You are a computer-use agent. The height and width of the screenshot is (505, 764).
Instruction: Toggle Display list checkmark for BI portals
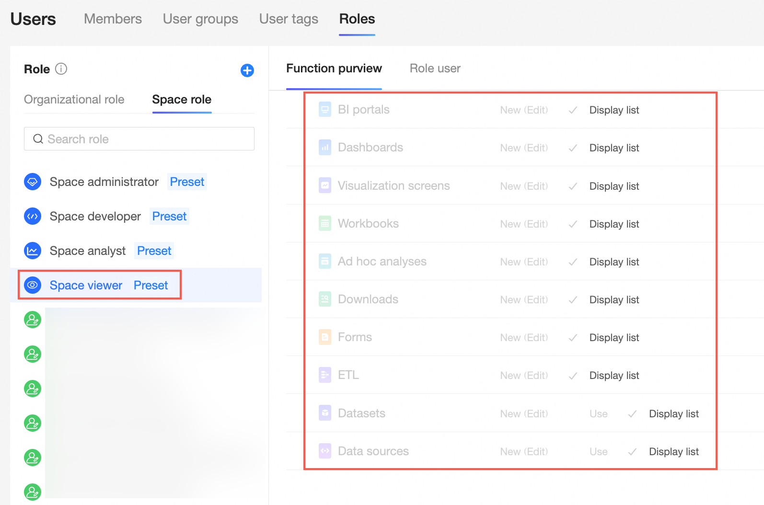573,110
